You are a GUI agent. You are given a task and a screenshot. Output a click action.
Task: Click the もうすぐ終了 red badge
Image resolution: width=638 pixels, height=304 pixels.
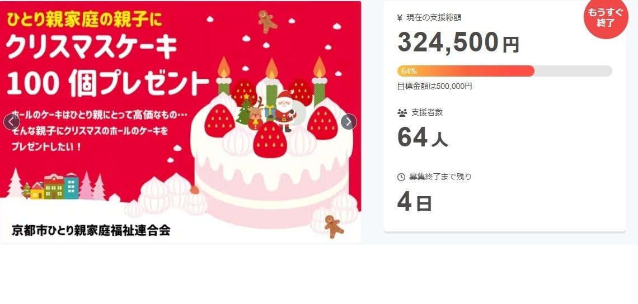606,17
